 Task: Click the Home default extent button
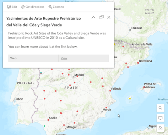(x=160, y=128)
